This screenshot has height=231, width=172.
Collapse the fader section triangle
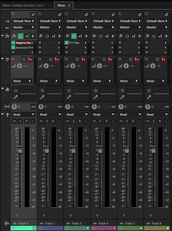coord(2,114)
